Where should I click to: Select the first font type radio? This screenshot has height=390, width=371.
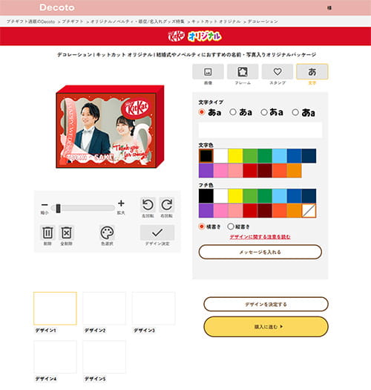pos(202,112)
